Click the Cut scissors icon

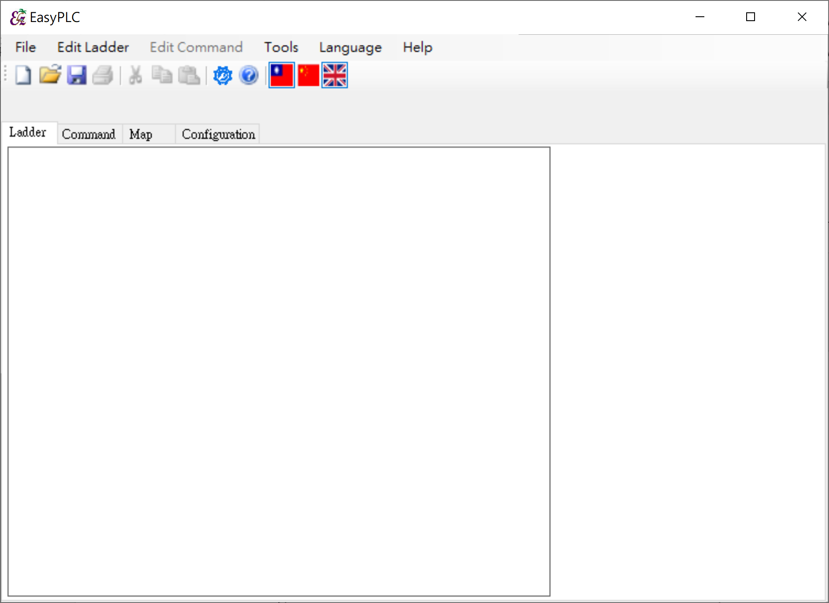pos(135,75)
